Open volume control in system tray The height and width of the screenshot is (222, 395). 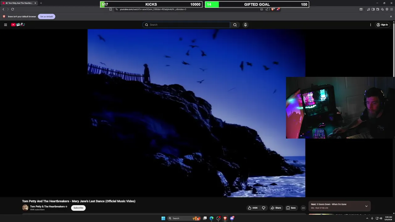(x=380, y=218)
